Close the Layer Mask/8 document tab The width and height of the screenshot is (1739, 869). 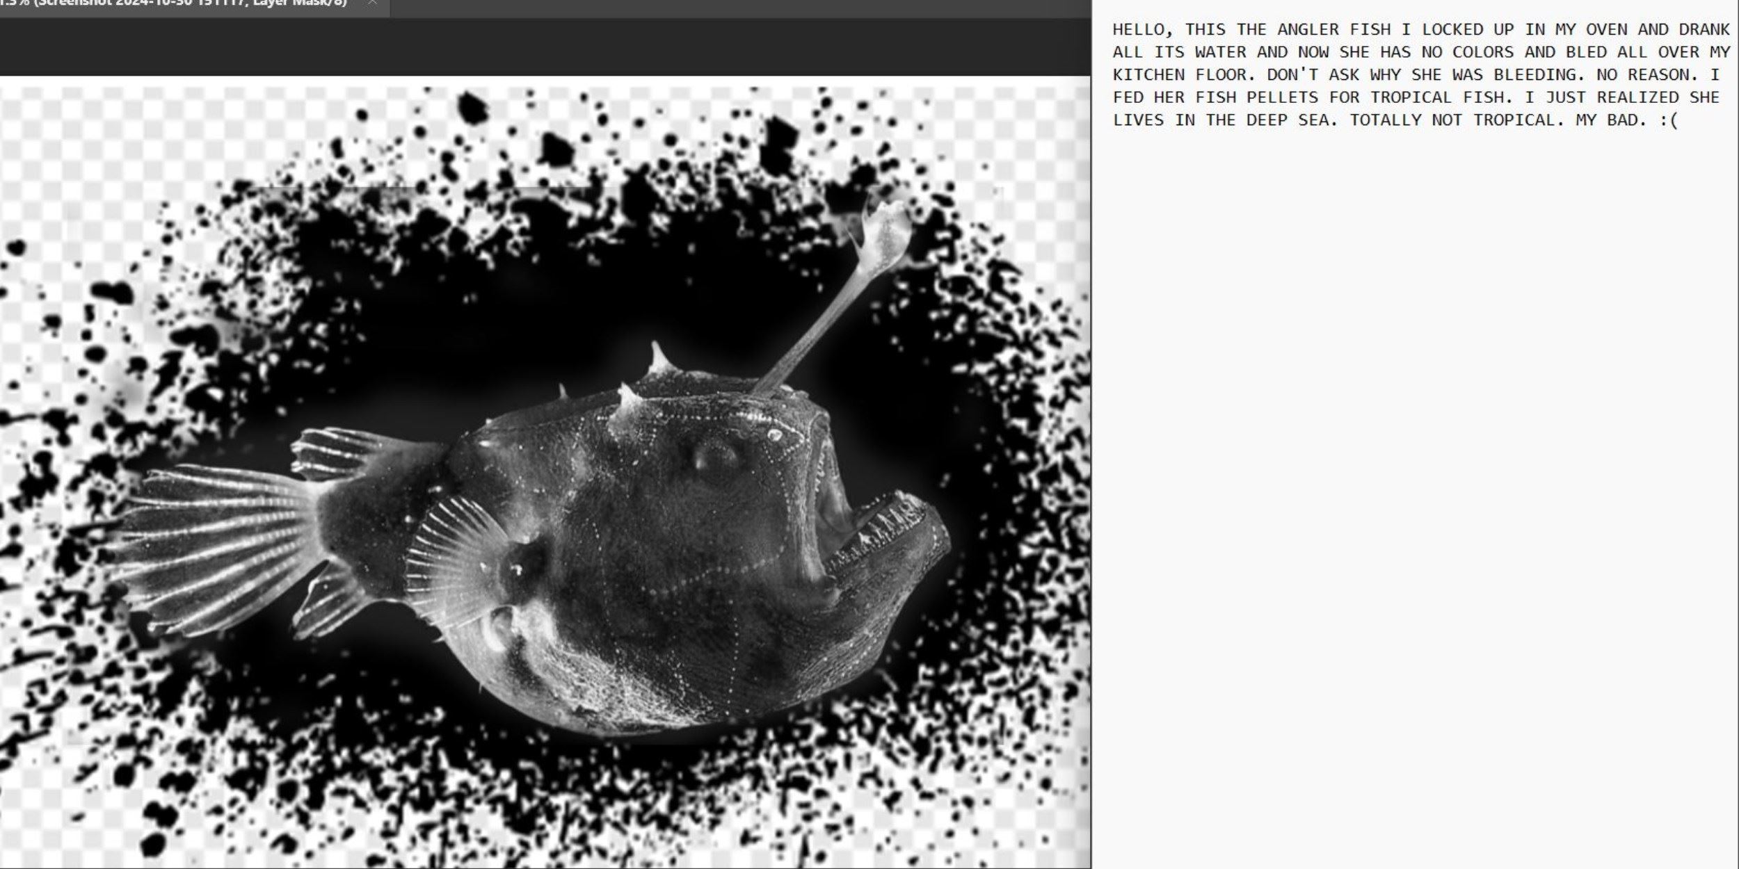[372, 3]
